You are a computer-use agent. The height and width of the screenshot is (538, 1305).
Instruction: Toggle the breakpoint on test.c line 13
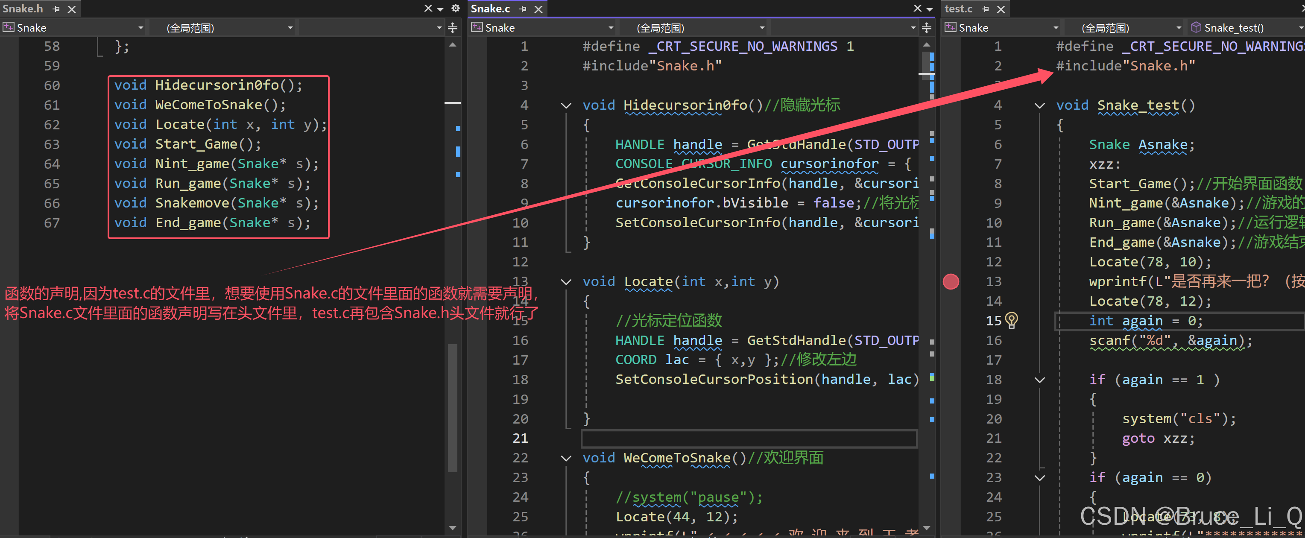click(951, 282)
